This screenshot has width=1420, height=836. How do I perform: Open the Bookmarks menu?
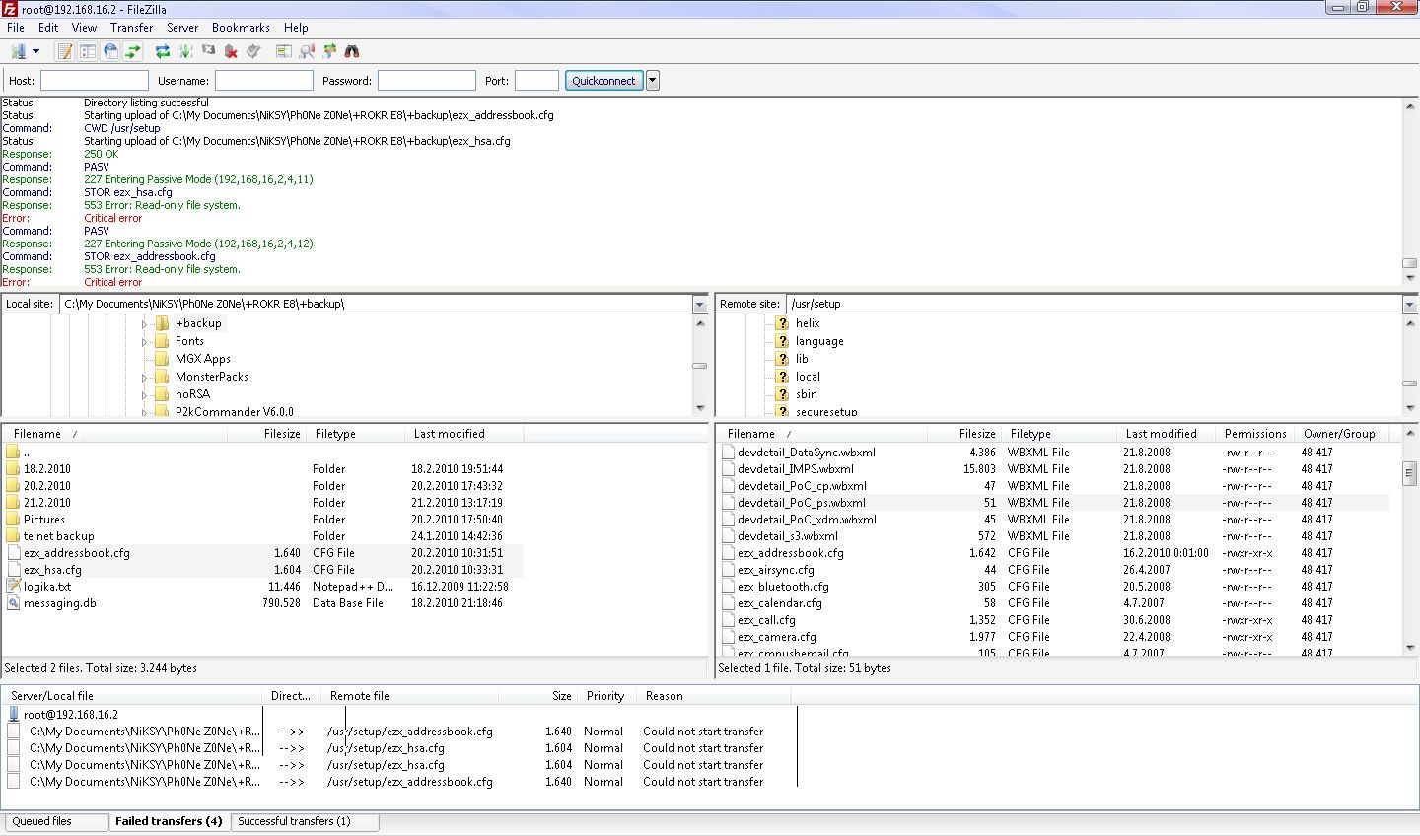(241, 28)
